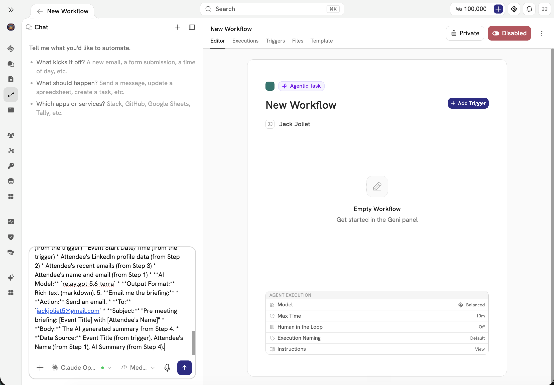The width and height of the screenshot is (554, 385).
Task: Open the logo button next to the credits
Action: pyautogui.click(x=514, y=9)
